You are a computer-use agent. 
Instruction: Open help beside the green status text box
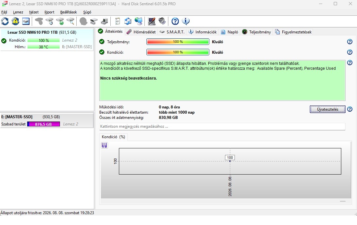coord(350,63)
